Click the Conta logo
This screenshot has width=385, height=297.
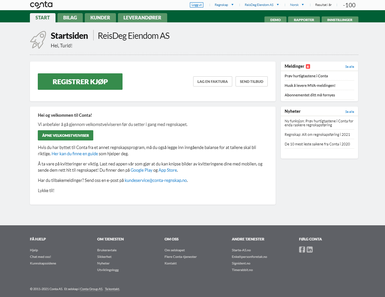click(41, 5)
